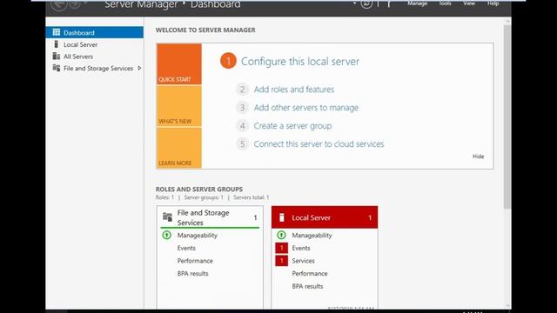Click the All Servers sidebar icon
Screen dimensions: 557x313
click(56, 56)
